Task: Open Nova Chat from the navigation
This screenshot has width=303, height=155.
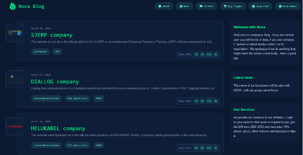Action: 260,6
